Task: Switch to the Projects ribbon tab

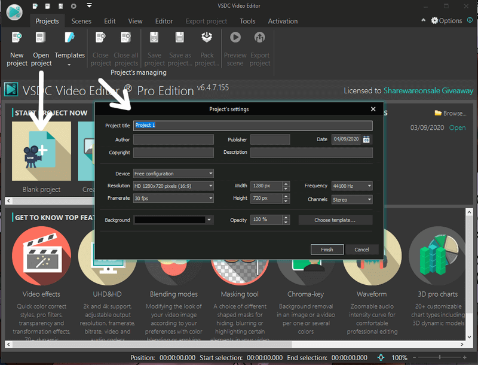Action: click(x=47, y=21)
